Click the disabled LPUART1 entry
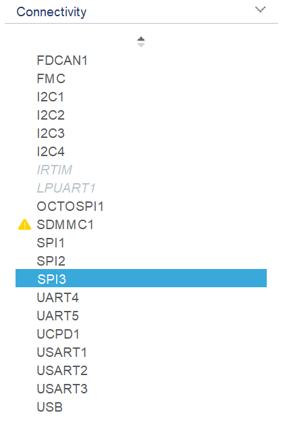This screenshot has height=440, width=285. click(66, 188)
